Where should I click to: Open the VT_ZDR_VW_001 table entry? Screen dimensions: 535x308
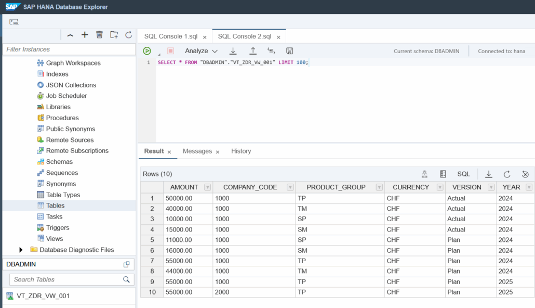point(43,296)
